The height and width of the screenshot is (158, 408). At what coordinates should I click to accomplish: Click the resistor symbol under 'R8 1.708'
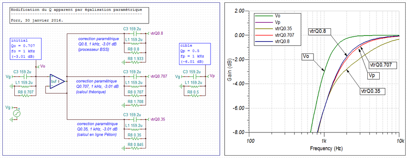point(135,105)
